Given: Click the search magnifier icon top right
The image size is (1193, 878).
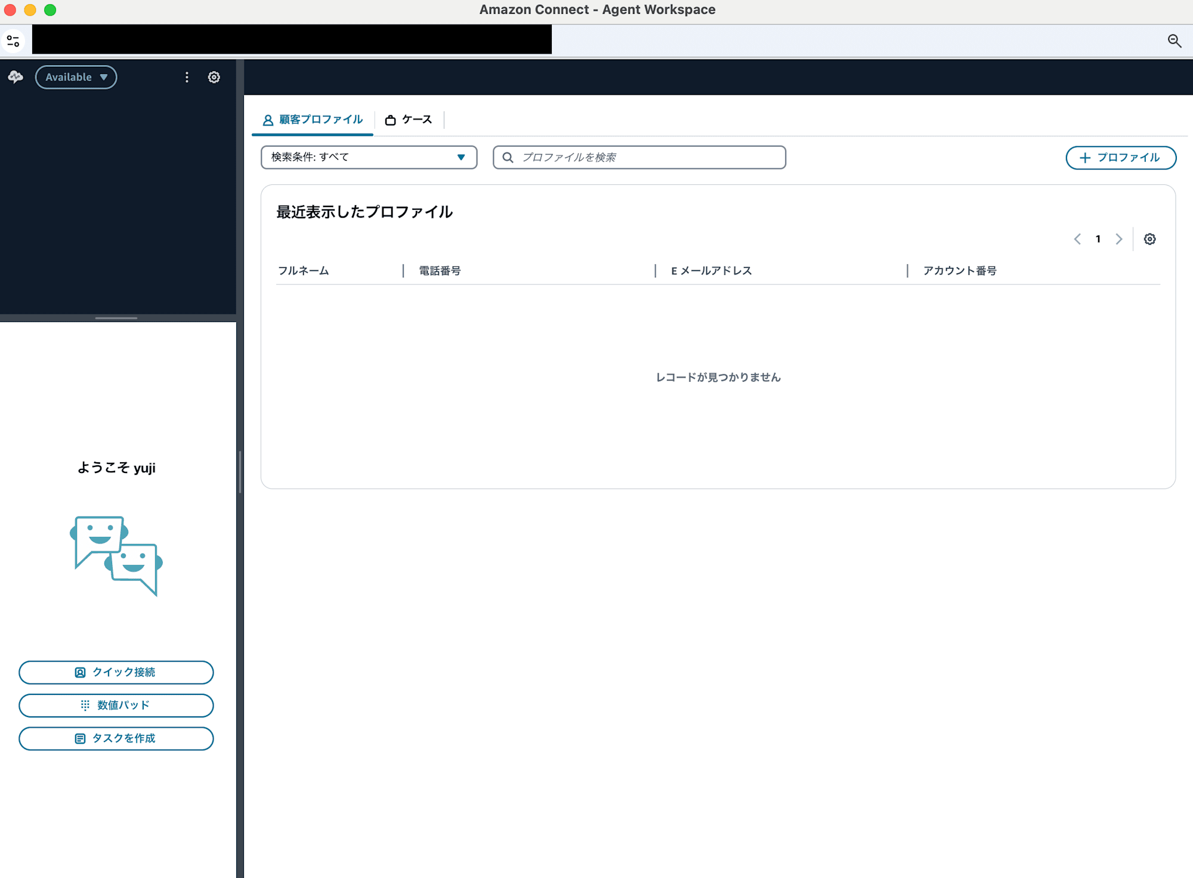Looking at the screenshot, I should [x=1175, y=41].
